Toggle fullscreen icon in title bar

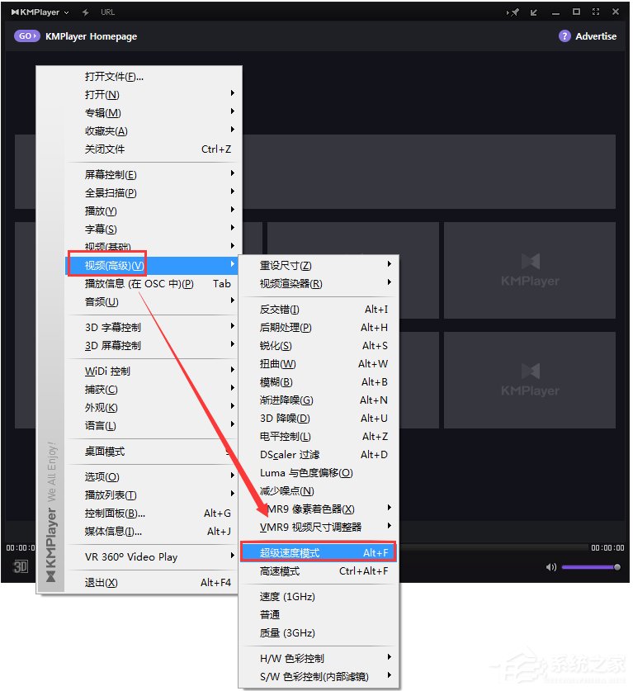click(x=596, y=12)
